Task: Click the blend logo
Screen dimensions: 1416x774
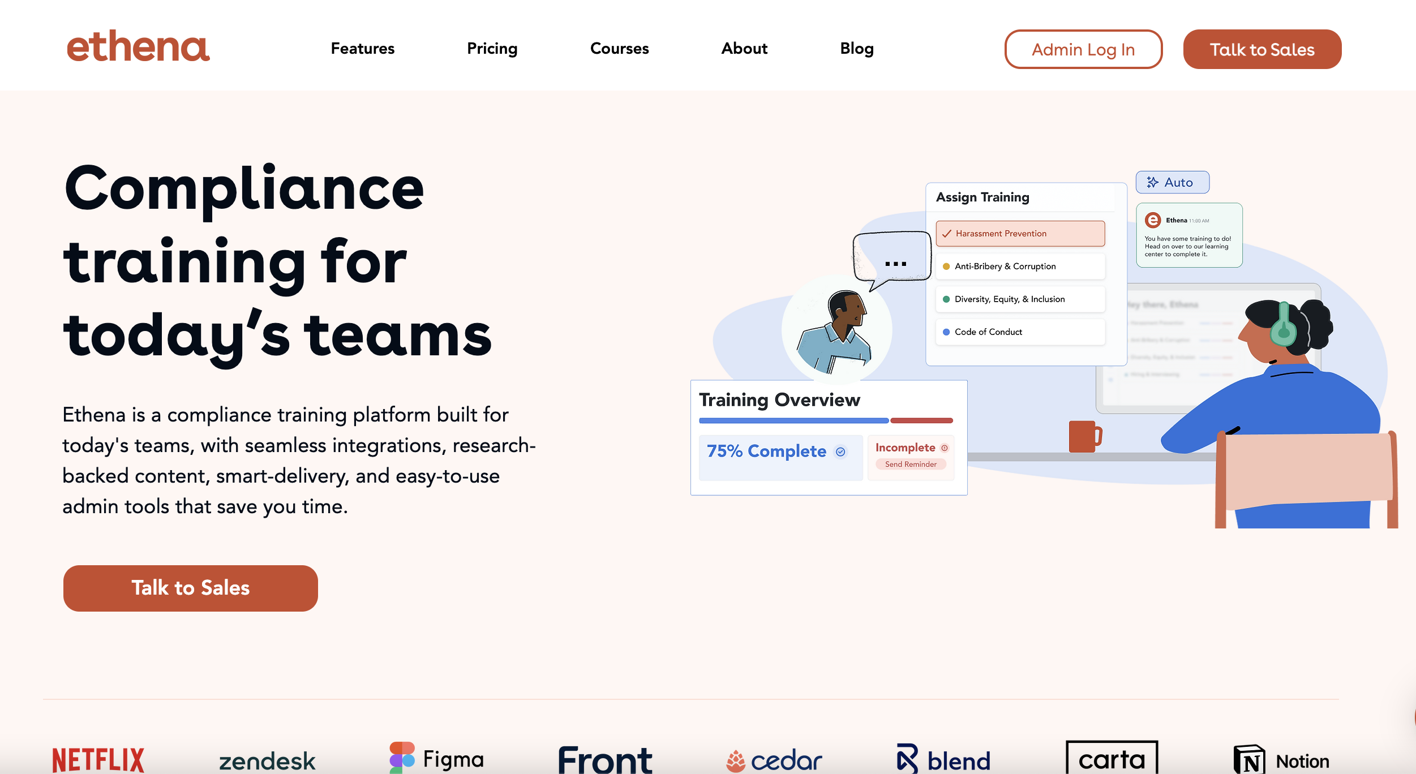Action: [x=944, y=759]
